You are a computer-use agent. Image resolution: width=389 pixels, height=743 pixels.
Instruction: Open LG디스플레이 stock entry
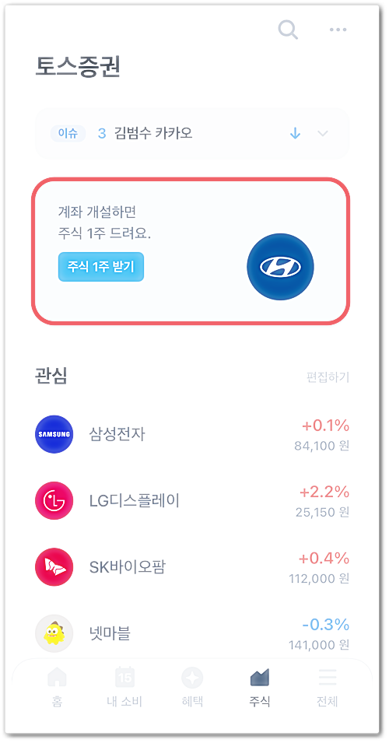[x=192, y=500]
